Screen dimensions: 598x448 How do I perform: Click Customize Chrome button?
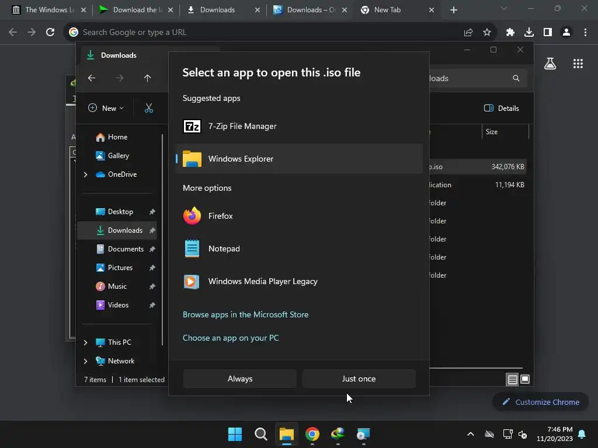point(541,402)
